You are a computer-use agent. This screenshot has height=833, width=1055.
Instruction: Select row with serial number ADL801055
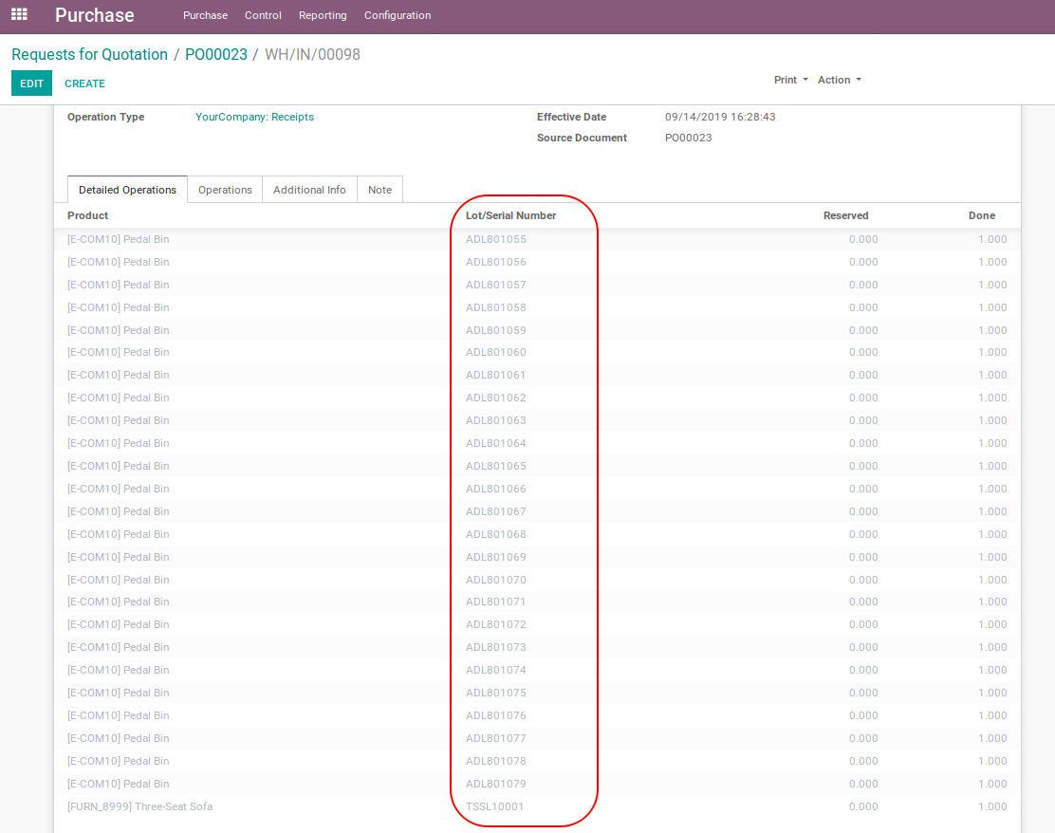coord(495,239)
